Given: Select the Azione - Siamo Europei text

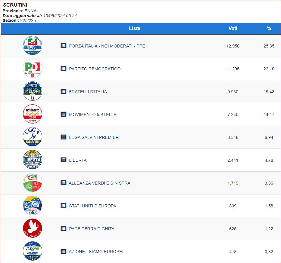Looking at the screenshot, I should pos(96,252).
